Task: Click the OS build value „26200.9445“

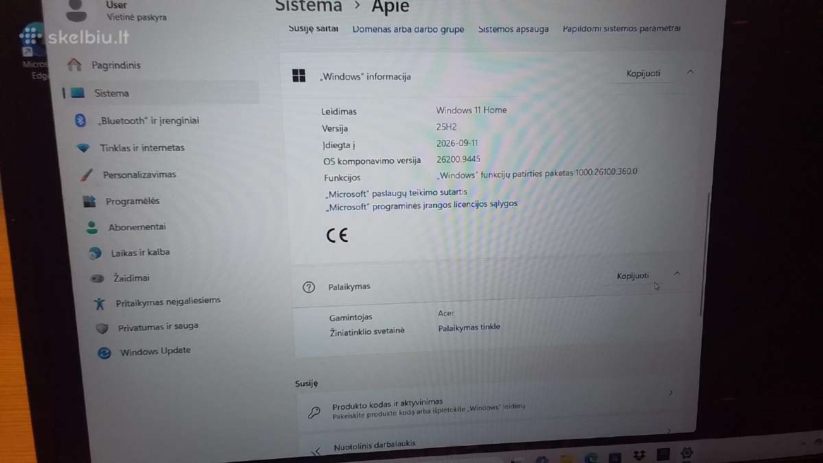Action: click(x=458, y=159)
